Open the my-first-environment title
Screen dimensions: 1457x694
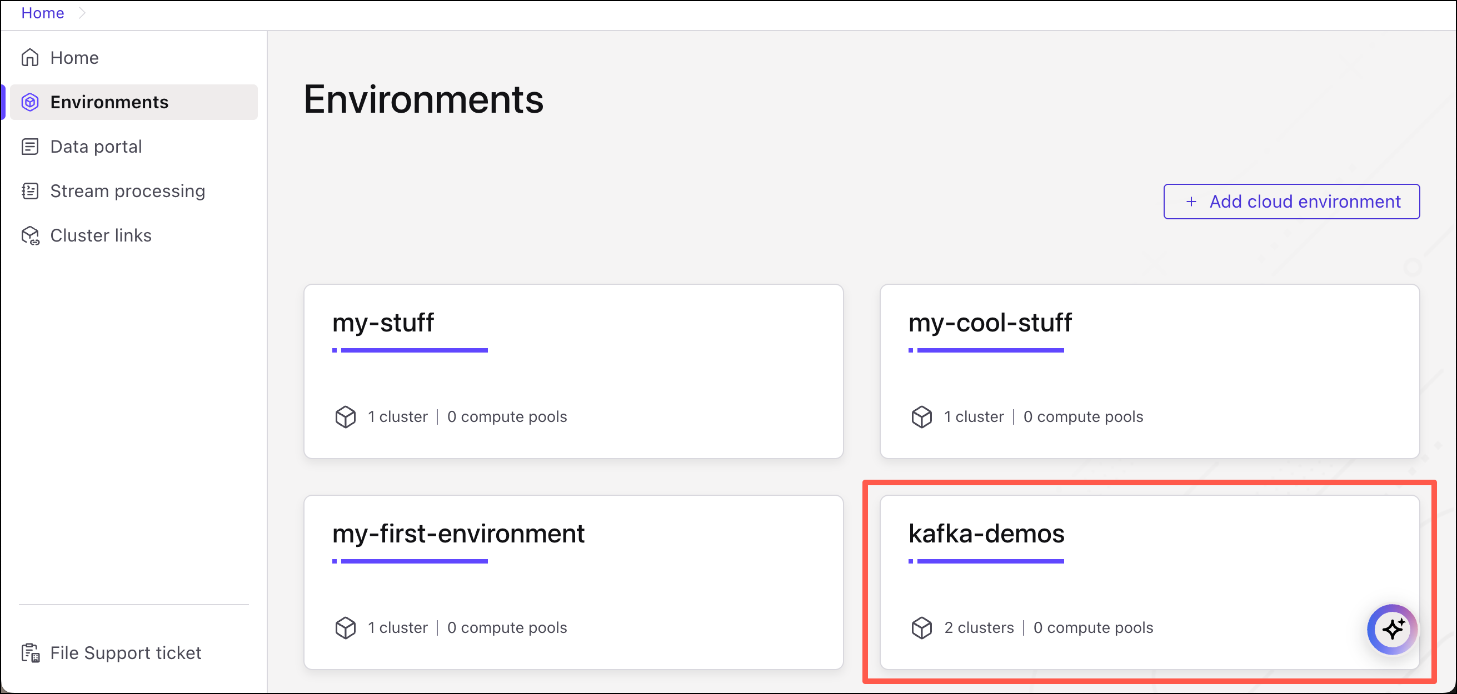click(x=458, y=534)
